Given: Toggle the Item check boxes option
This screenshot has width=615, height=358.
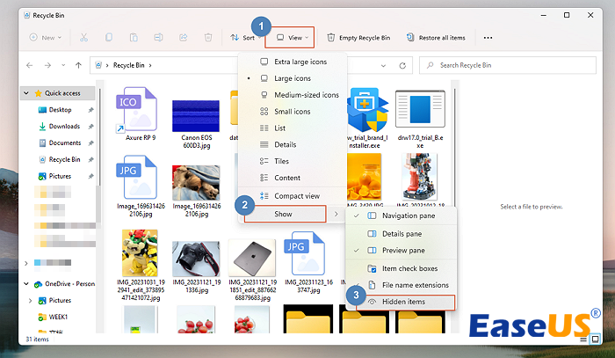Looking at the screenshot, I should tap(409, 267).
